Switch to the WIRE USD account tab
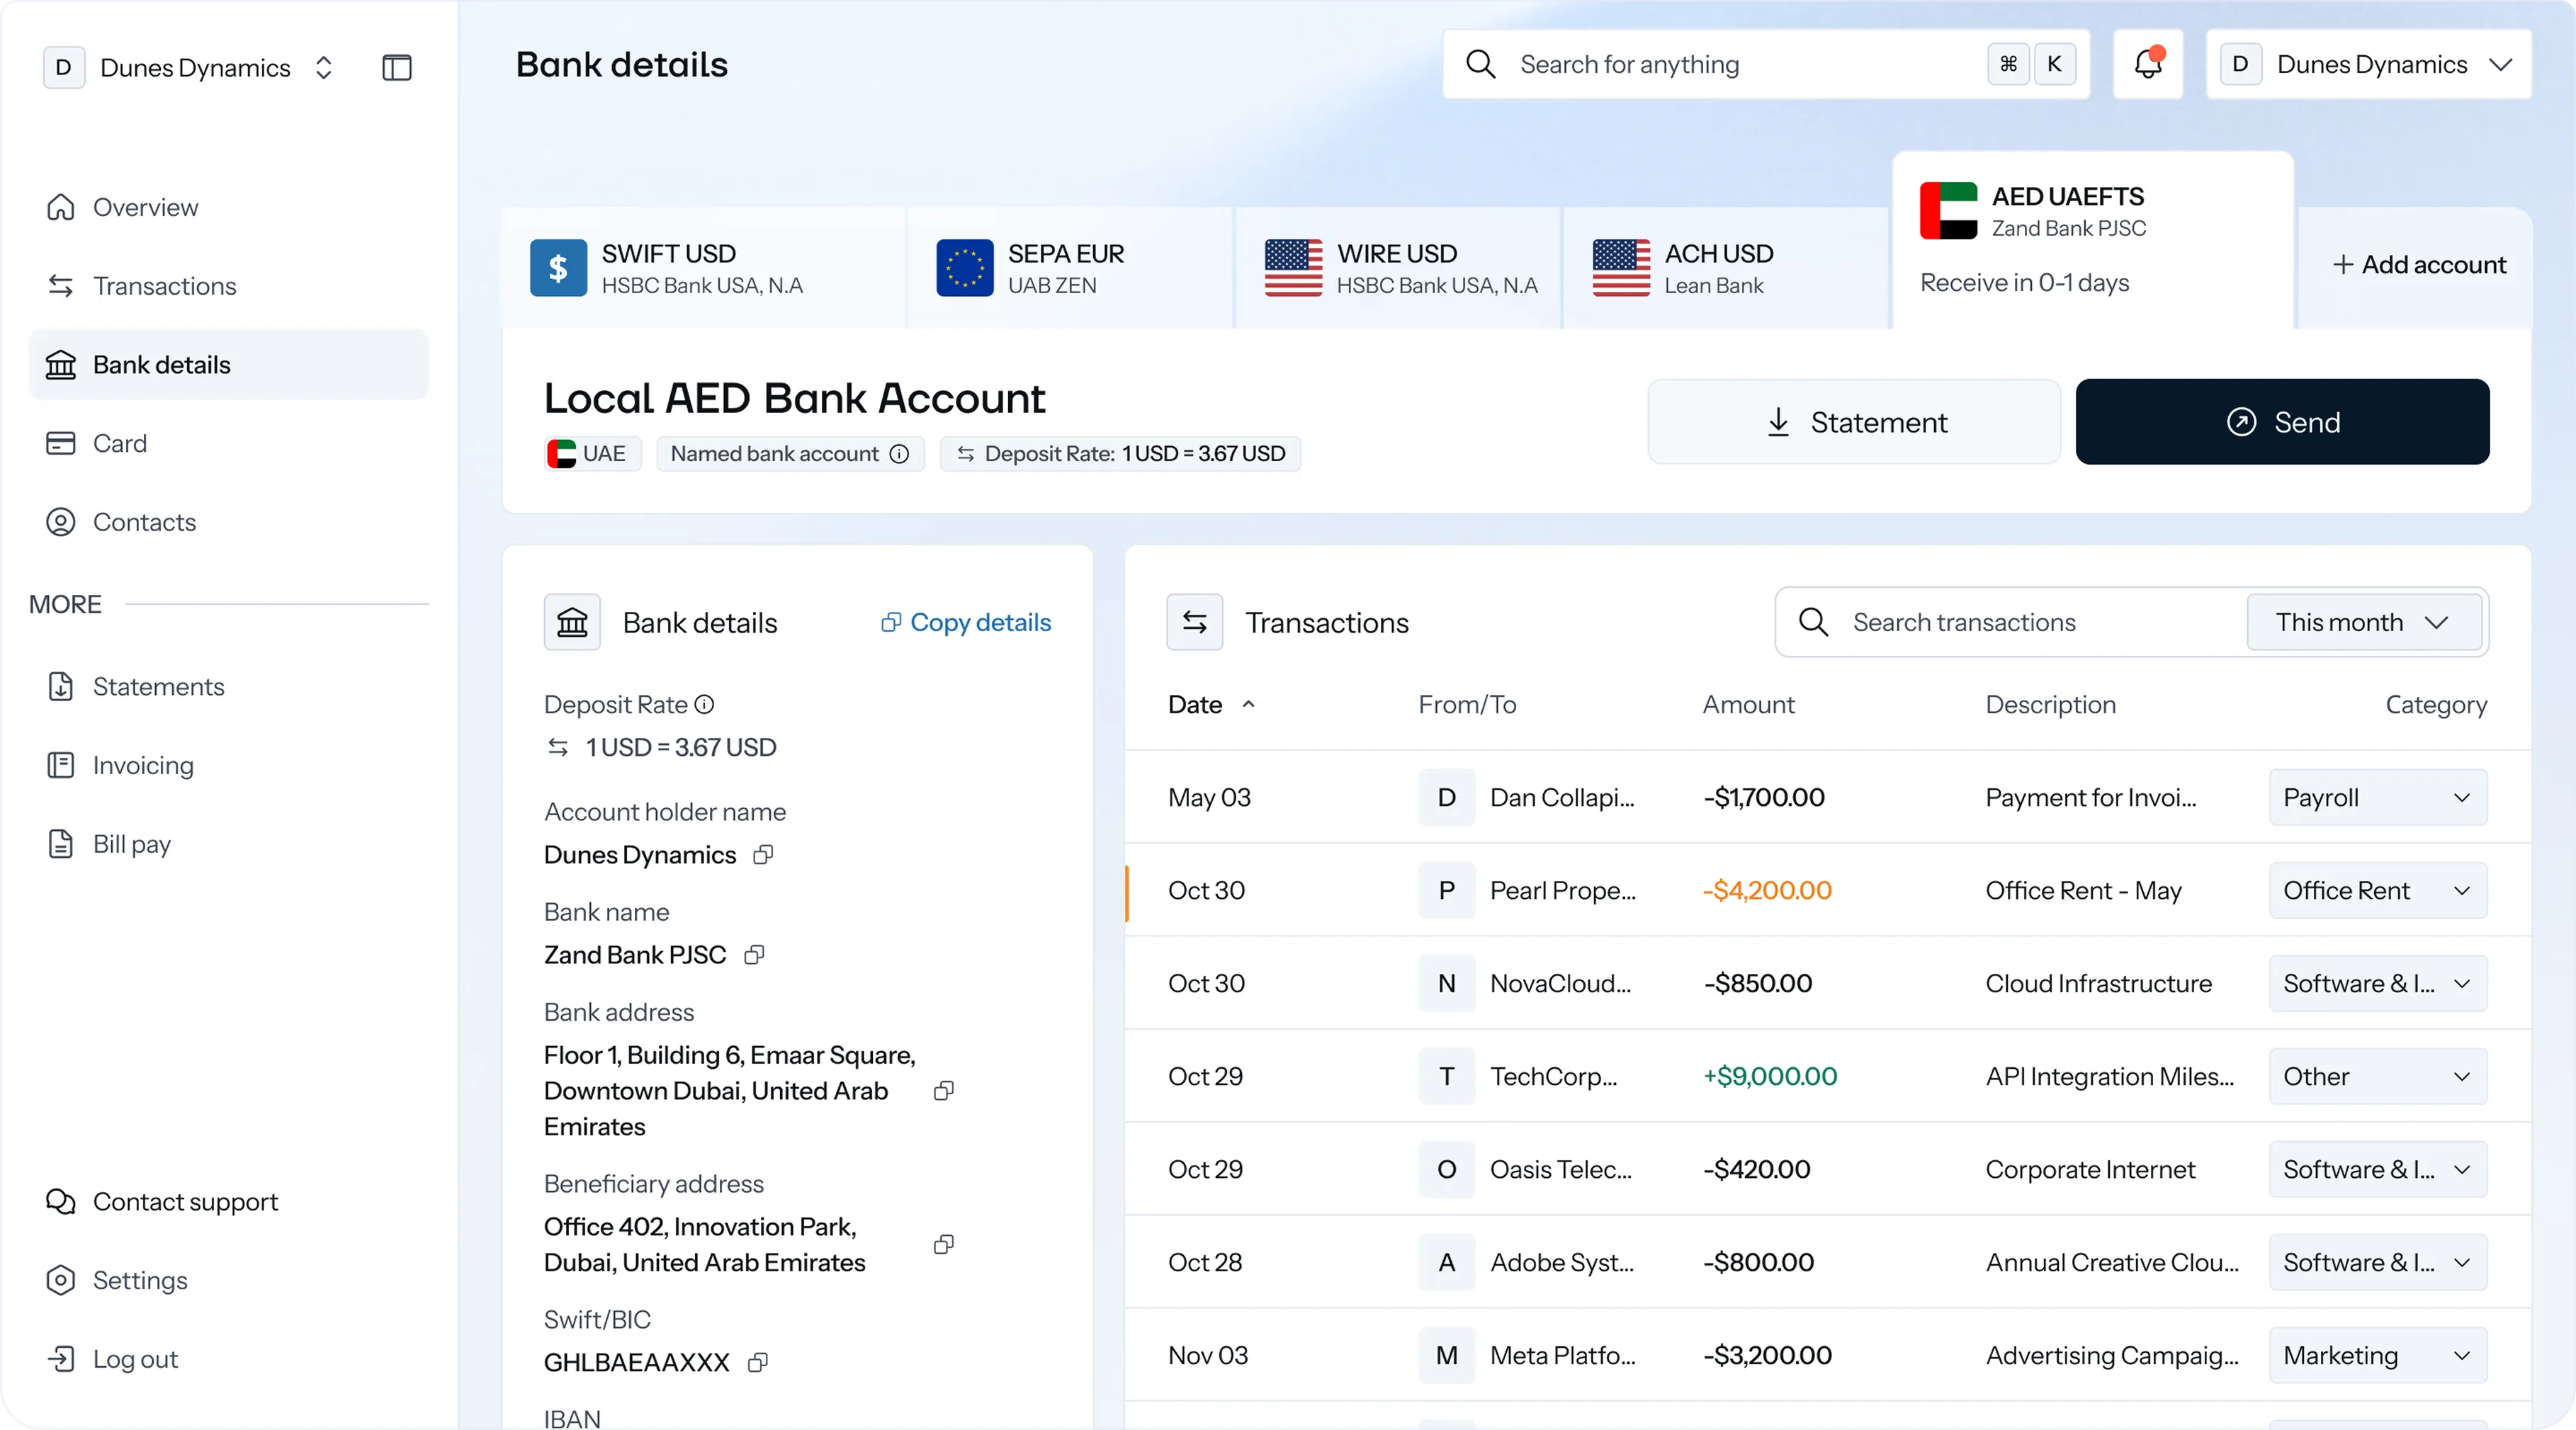 coord(1398,268)
